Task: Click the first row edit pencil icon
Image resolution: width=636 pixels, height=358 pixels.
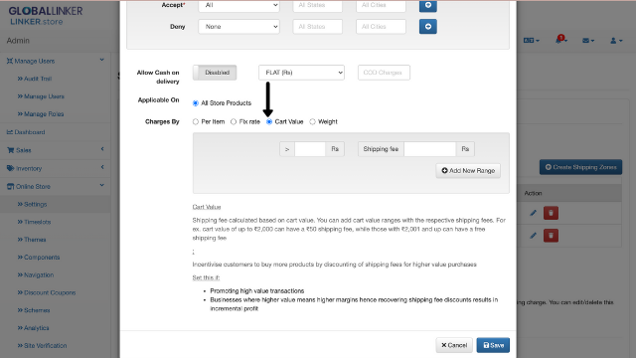Action: click(x=533, y=213)
